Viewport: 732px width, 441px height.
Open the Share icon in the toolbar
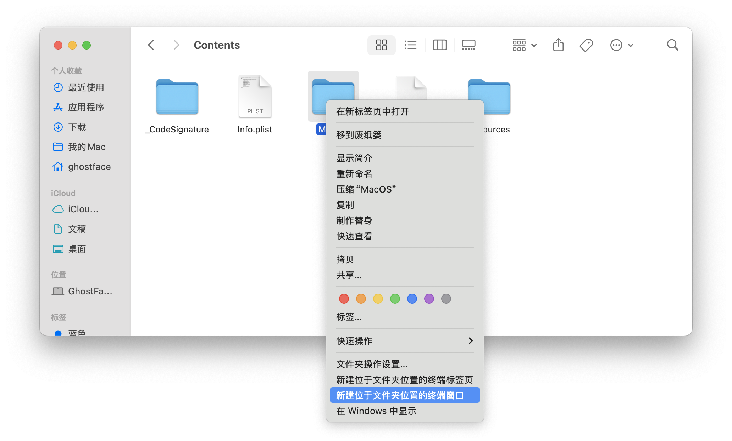[x=558, y=45]
